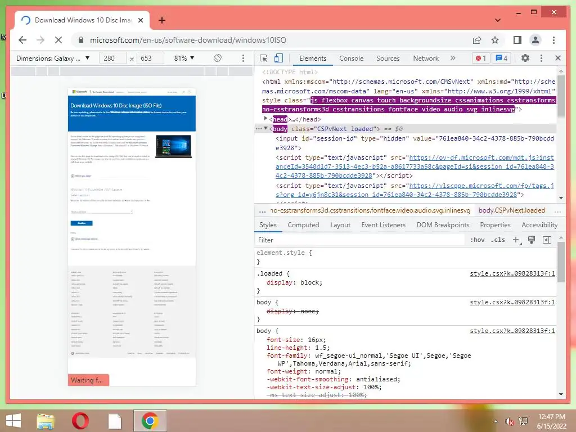The height and width of the screenshot is (432, 576).
Task: Open style.csx link for .loaded rule
Action: pyautogui.click(x=512, y=274)
